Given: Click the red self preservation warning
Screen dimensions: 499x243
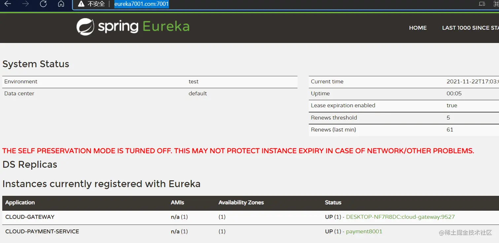Looking at the screenshot, I should coord(238,151).
